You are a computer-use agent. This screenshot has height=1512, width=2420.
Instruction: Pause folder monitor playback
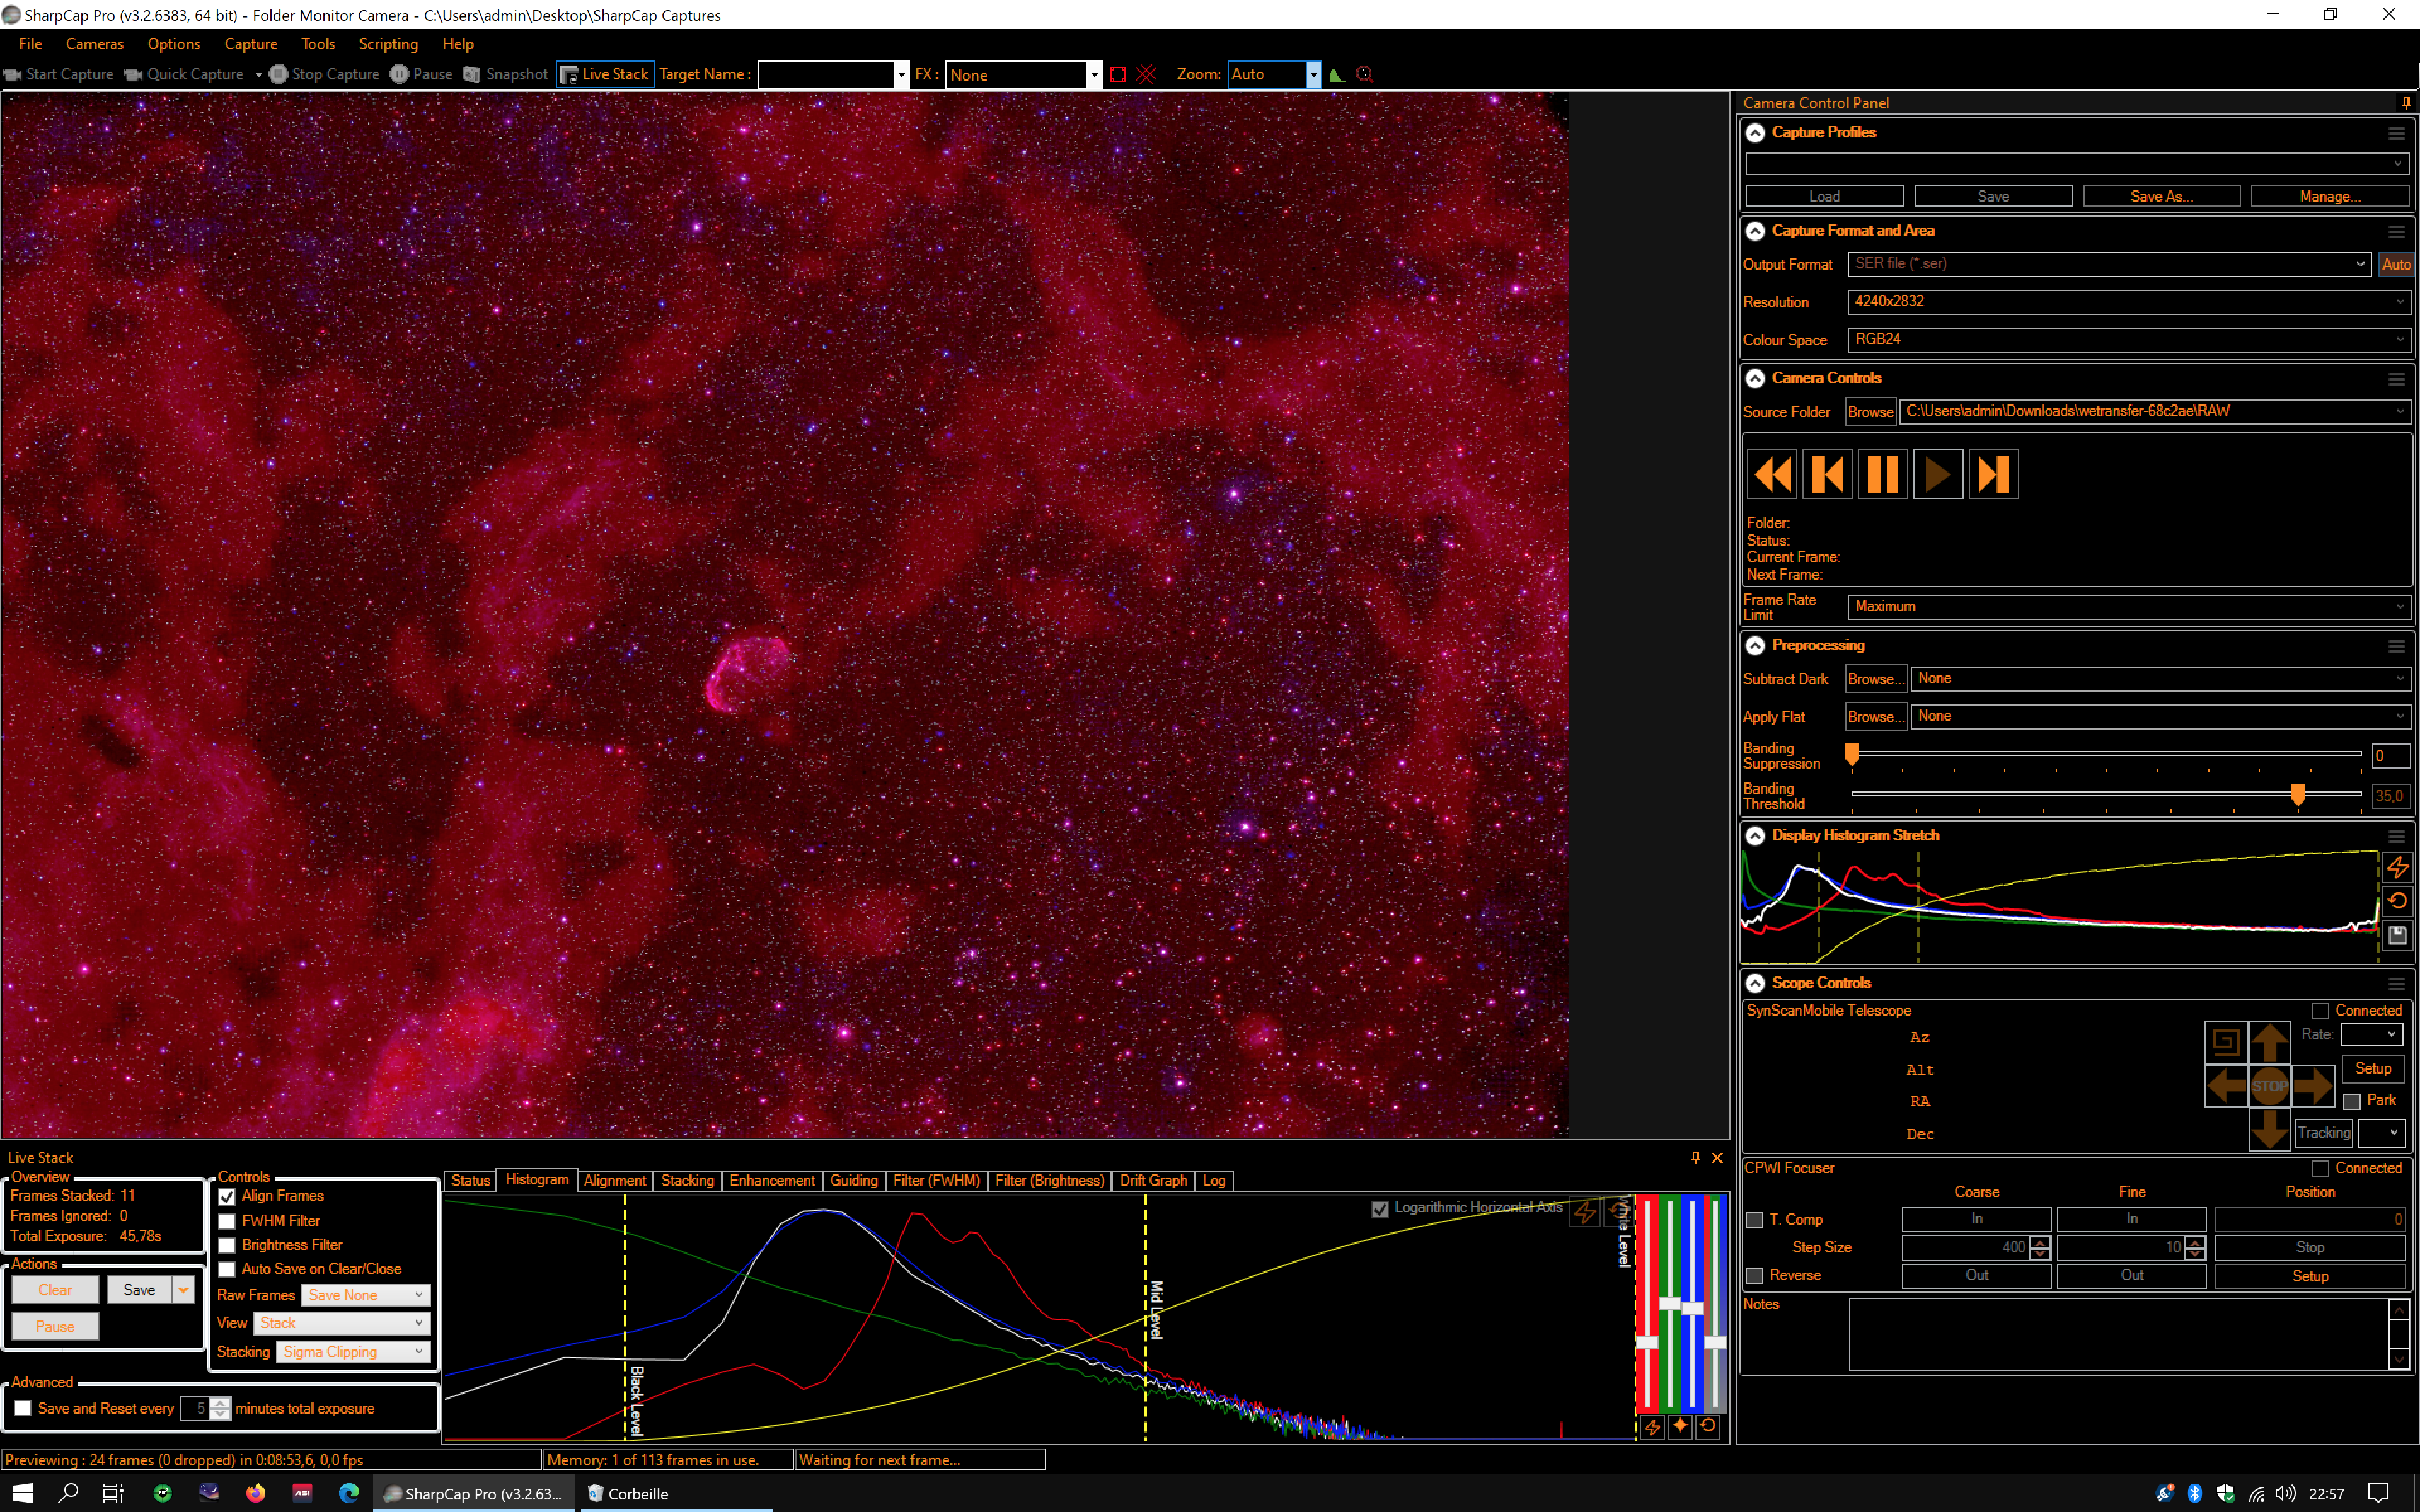[1882, 474]
